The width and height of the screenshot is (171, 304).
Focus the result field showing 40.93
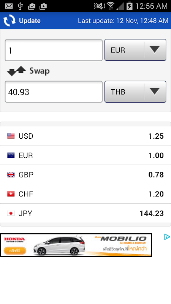pos(54,92)
